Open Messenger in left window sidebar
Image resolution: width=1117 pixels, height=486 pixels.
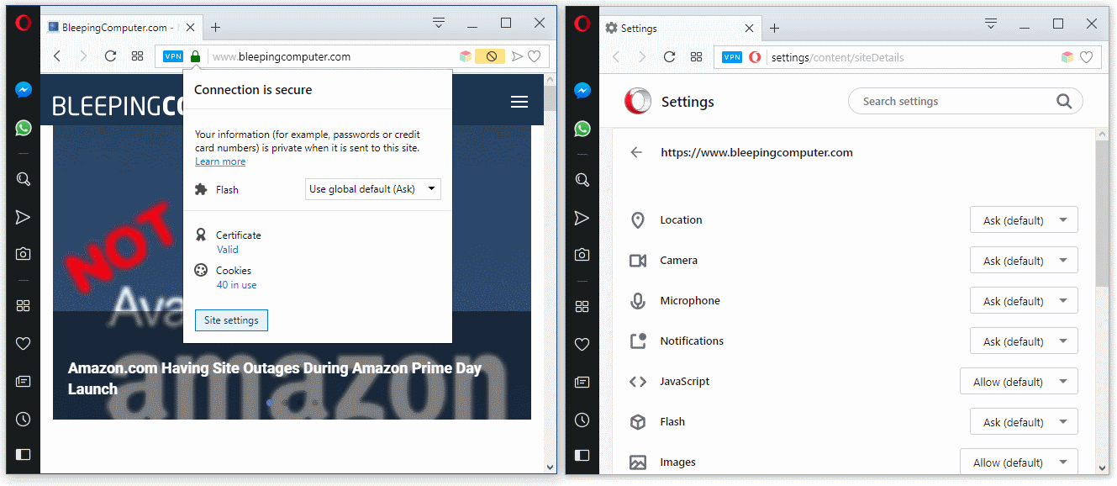click(24, 90)
